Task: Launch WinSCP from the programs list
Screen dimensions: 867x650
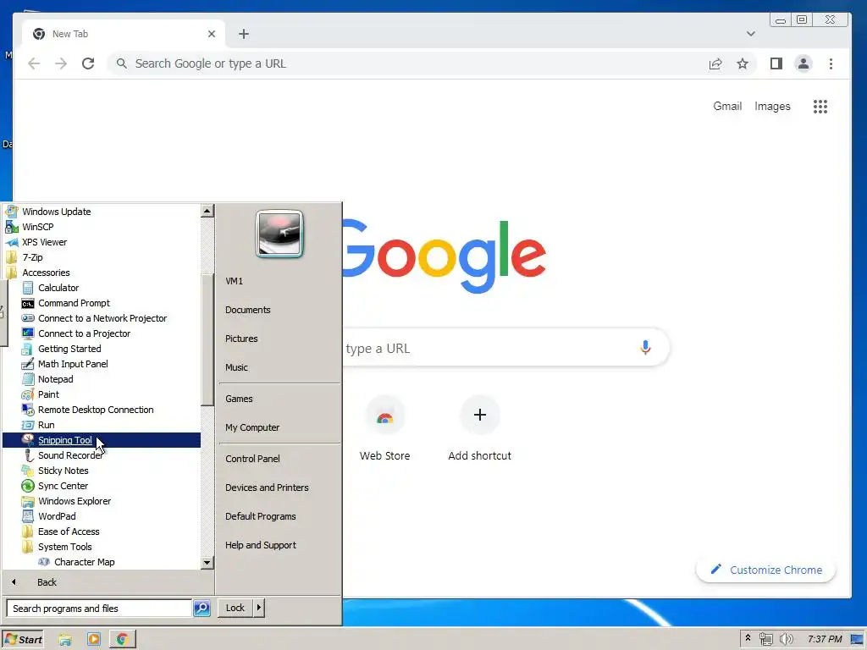Action: (37, 227)
